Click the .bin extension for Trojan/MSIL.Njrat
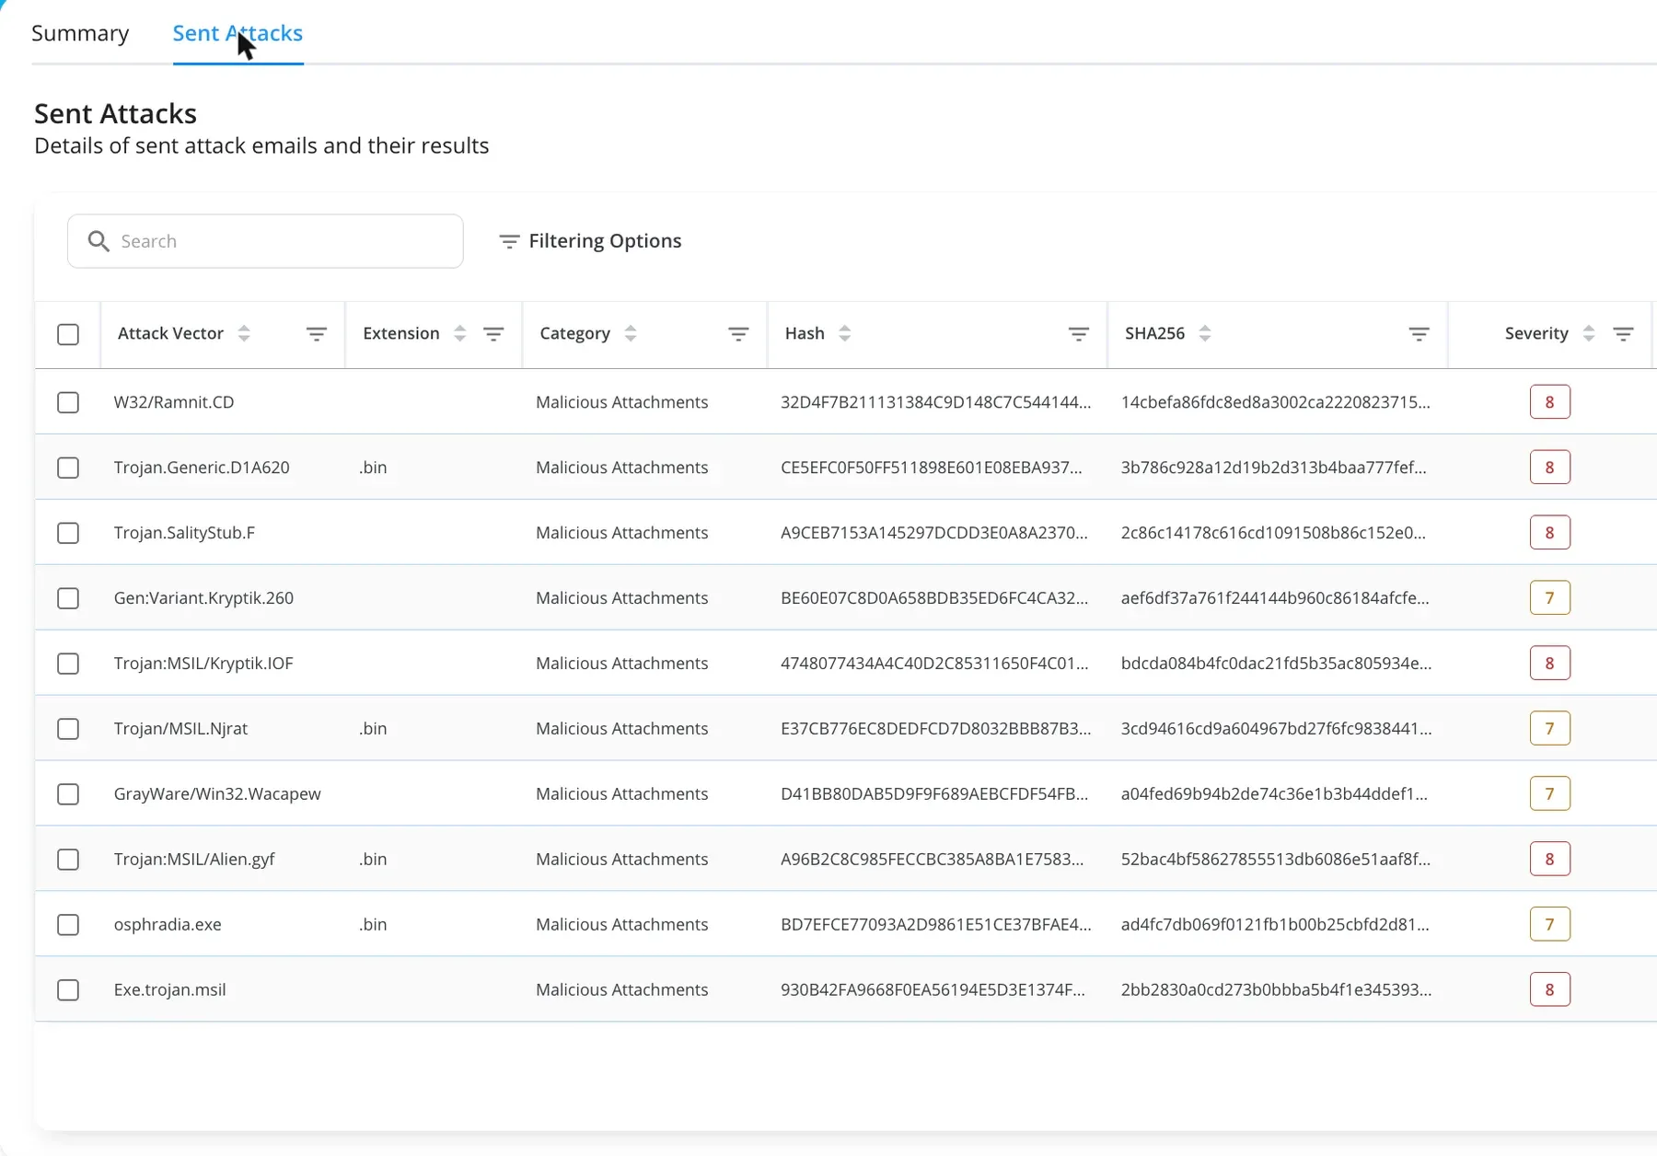The height and width of the screenshot is (1156, 1657). coord(373,729)
